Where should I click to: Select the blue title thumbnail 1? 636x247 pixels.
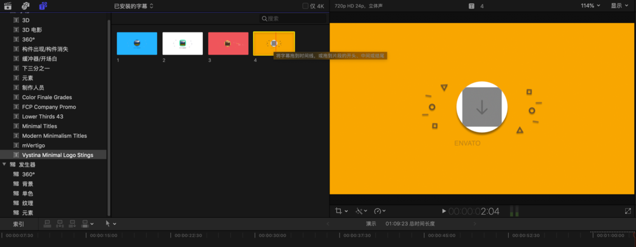tap(137, 43)
